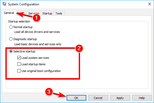
Task: Confirm changes with the OK button
Action: point(76,98)
